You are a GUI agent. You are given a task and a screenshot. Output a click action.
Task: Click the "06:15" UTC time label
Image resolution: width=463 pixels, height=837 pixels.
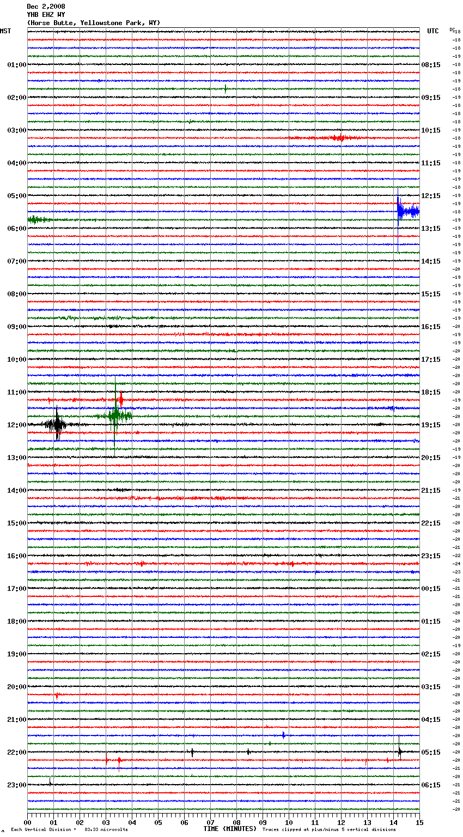pos(431,785)
